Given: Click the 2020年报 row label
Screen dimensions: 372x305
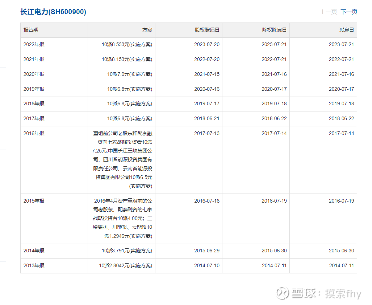Looking at the screenshot, I should (x=34, y=74).
